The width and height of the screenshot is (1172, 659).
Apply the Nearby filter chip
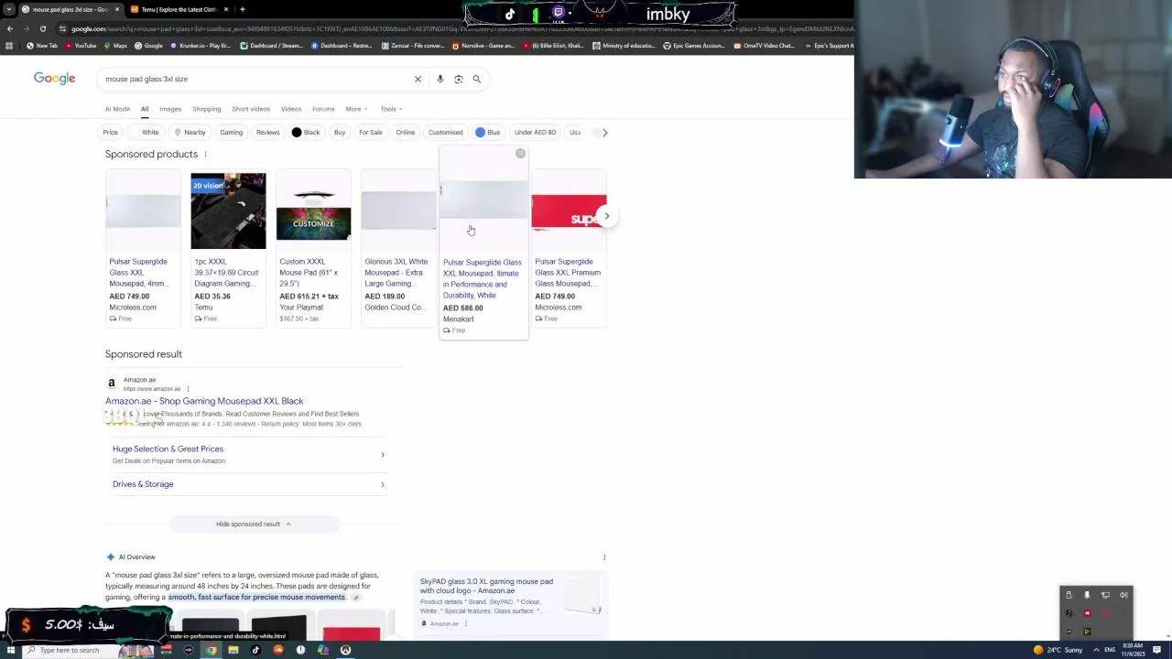(190, 133)
